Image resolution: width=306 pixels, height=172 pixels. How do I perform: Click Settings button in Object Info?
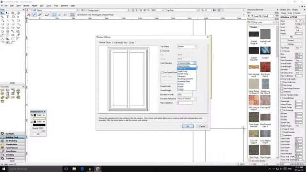tap(291, 44)
